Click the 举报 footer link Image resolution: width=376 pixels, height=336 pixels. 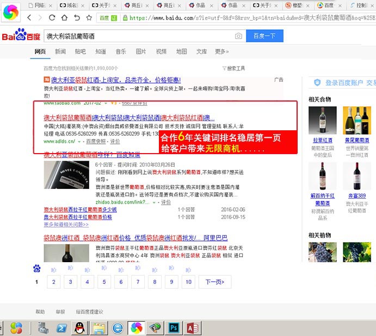pos(60,312)
